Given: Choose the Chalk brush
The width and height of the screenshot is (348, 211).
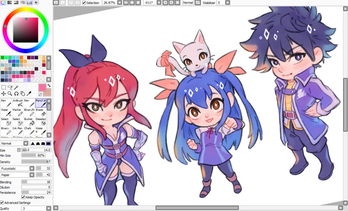Looking at the screenshot, I should click(29, 131).
